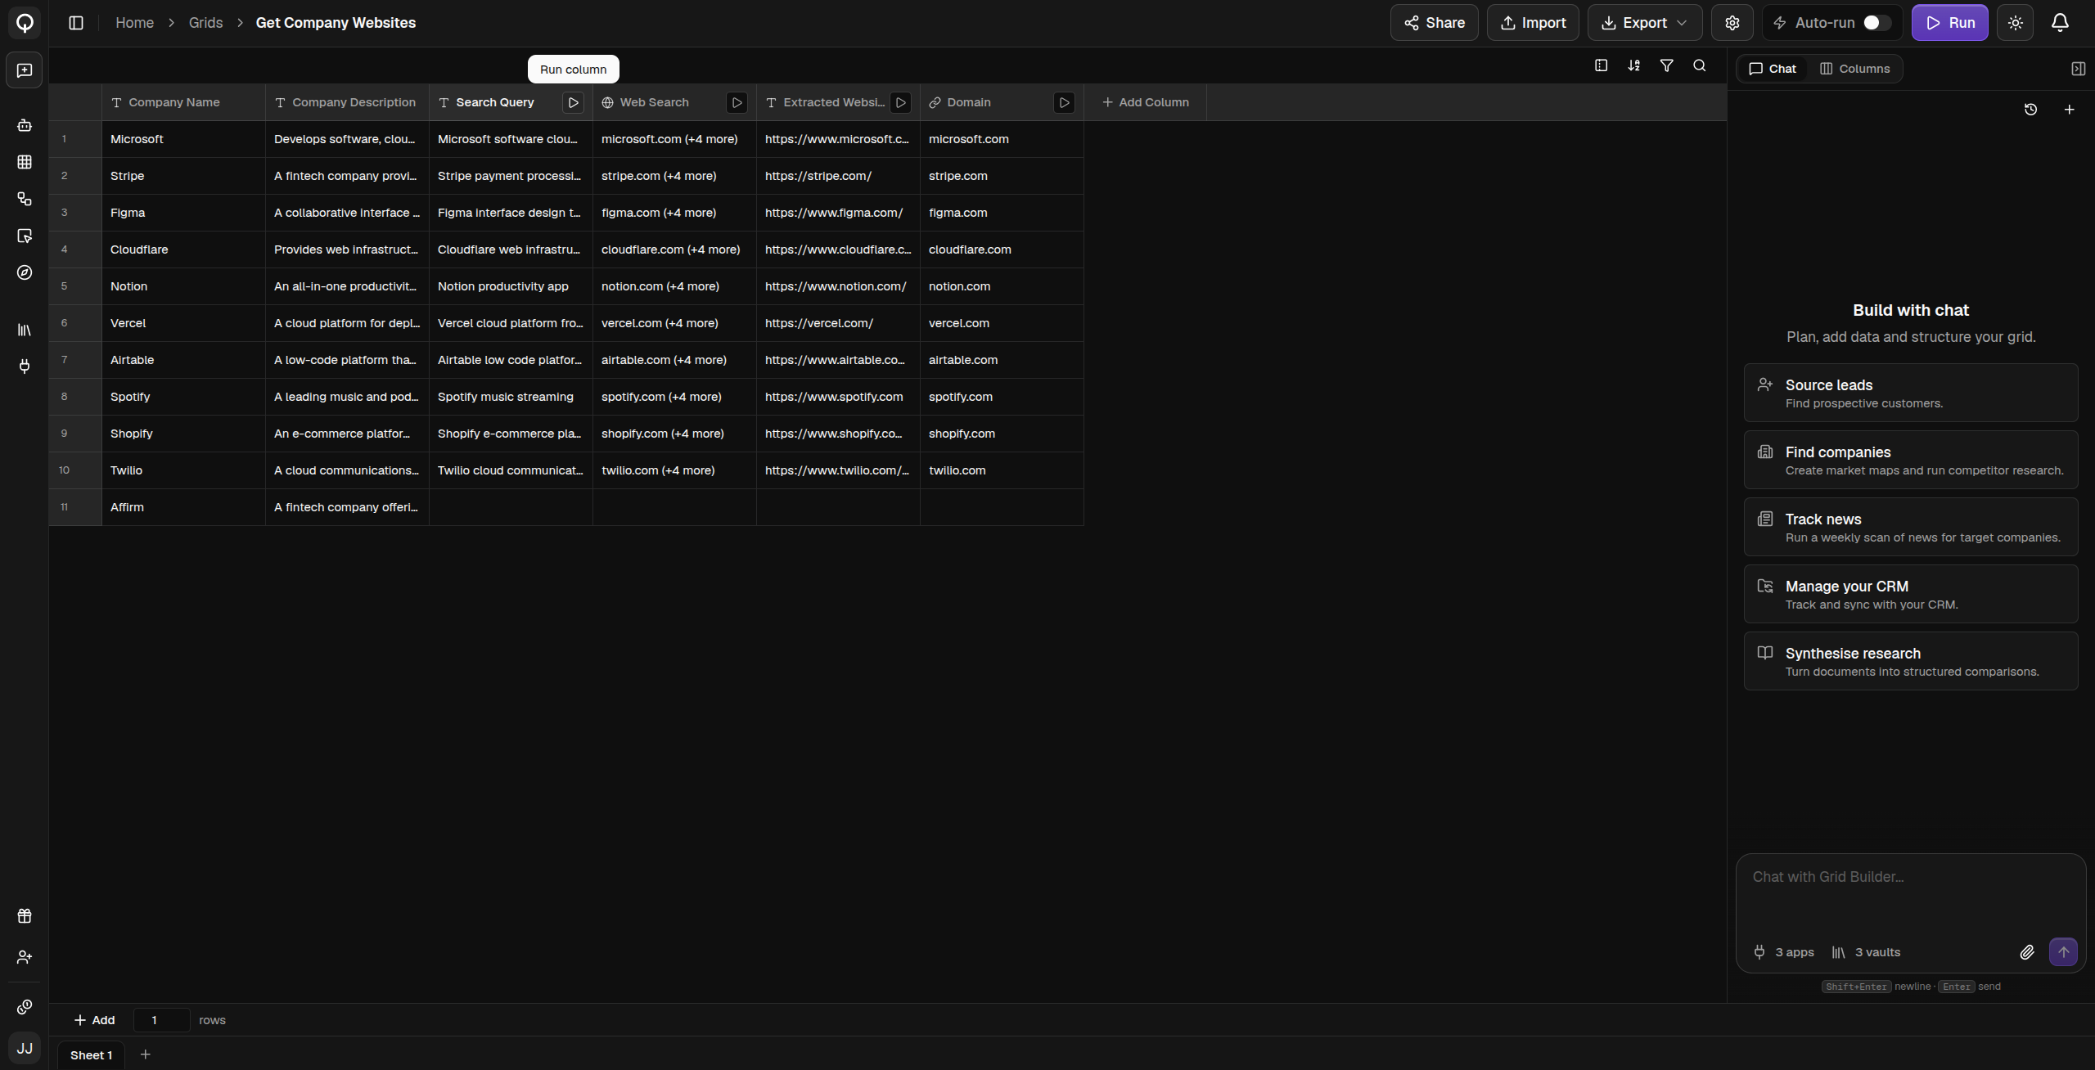Open the settings gear in top bar
The height and width of the screenshot is (1070, 2095).
pyautogui.click(x=1732, y=23)
